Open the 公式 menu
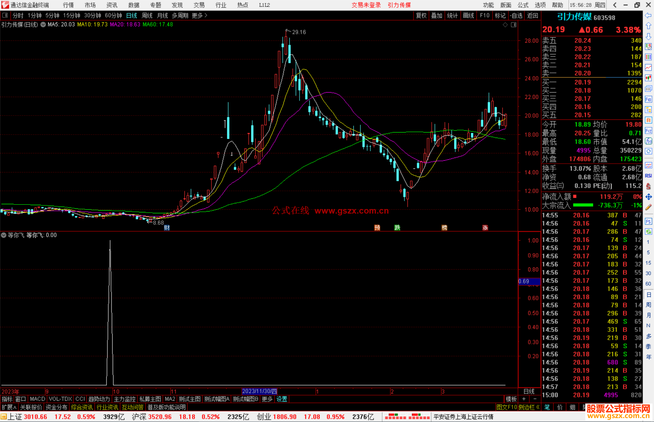 [523, 5]
